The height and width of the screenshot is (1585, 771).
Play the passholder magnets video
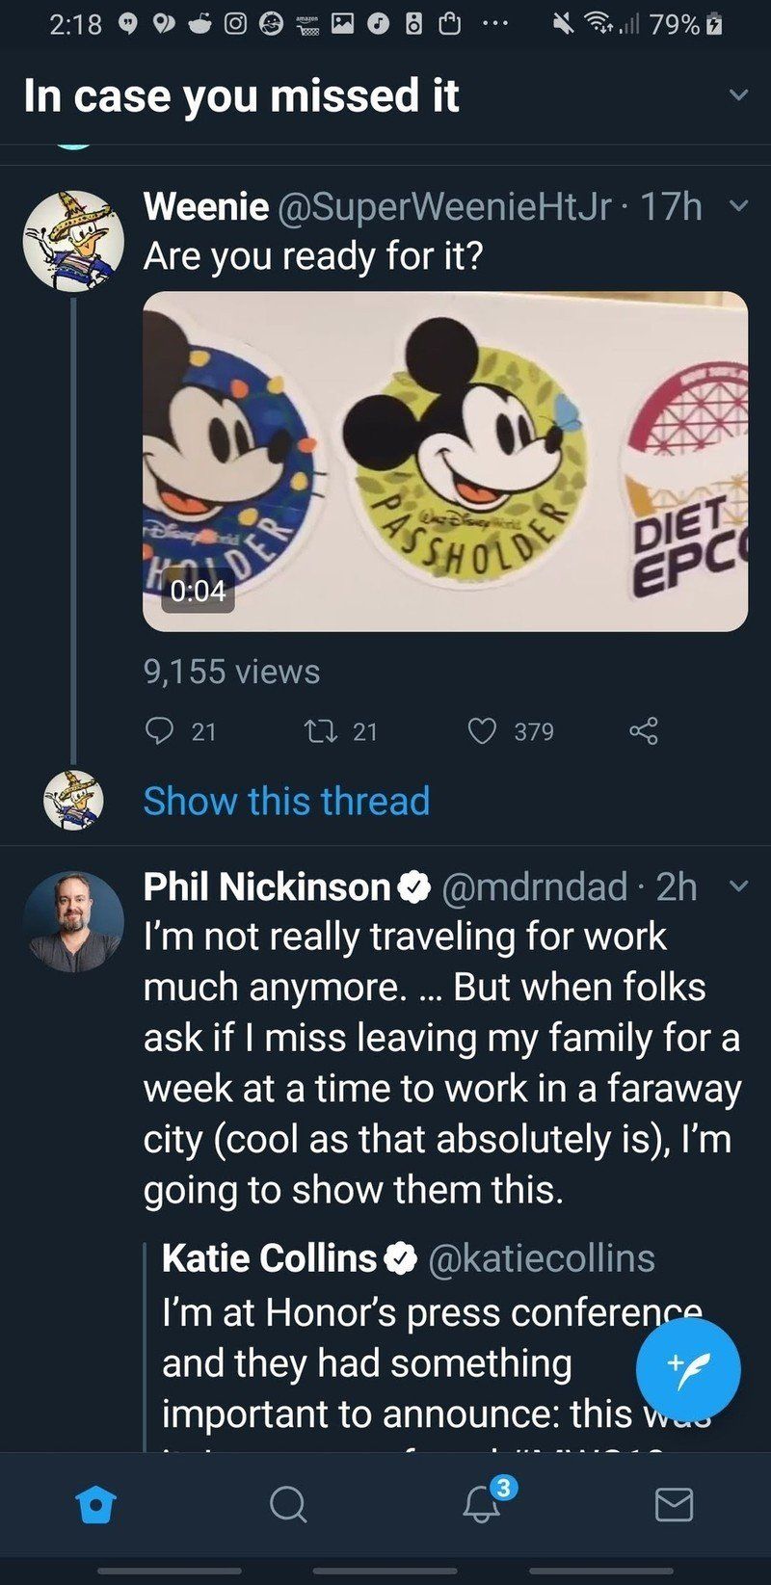[x=445, y=462]
